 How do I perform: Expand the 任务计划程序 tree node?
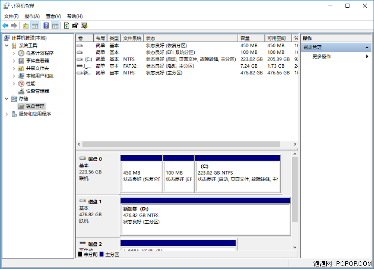(14, 53)
